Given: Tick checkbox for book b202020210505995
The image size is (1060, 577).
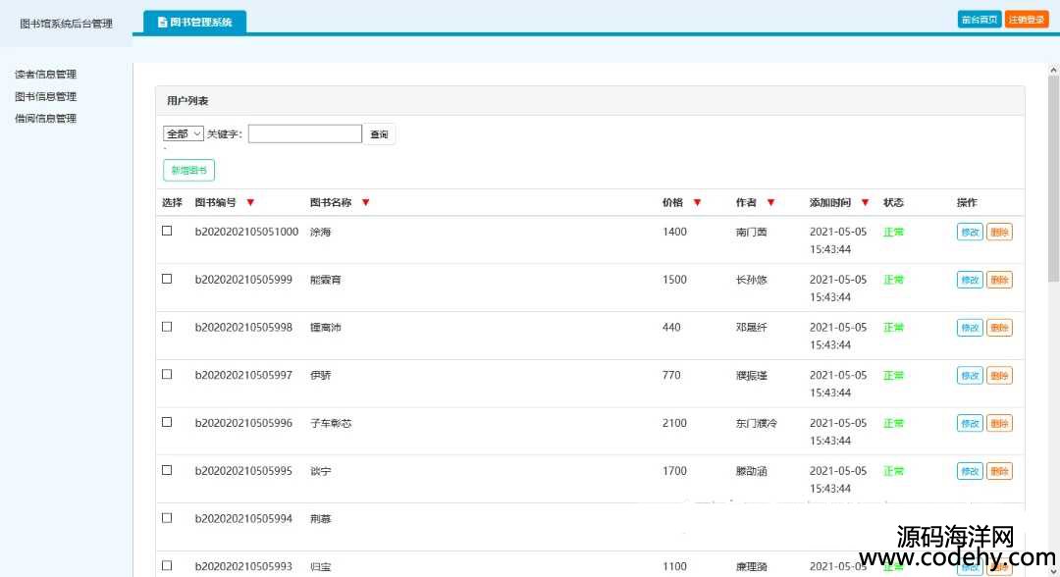Looking at the screenshot, I should [167, 470].
